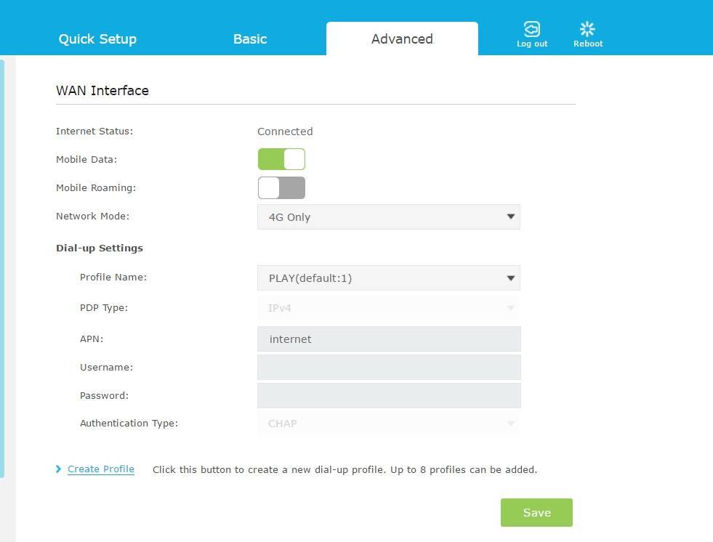Click the APN input field
Screen dimensions: 713x542
click(389, 339)
